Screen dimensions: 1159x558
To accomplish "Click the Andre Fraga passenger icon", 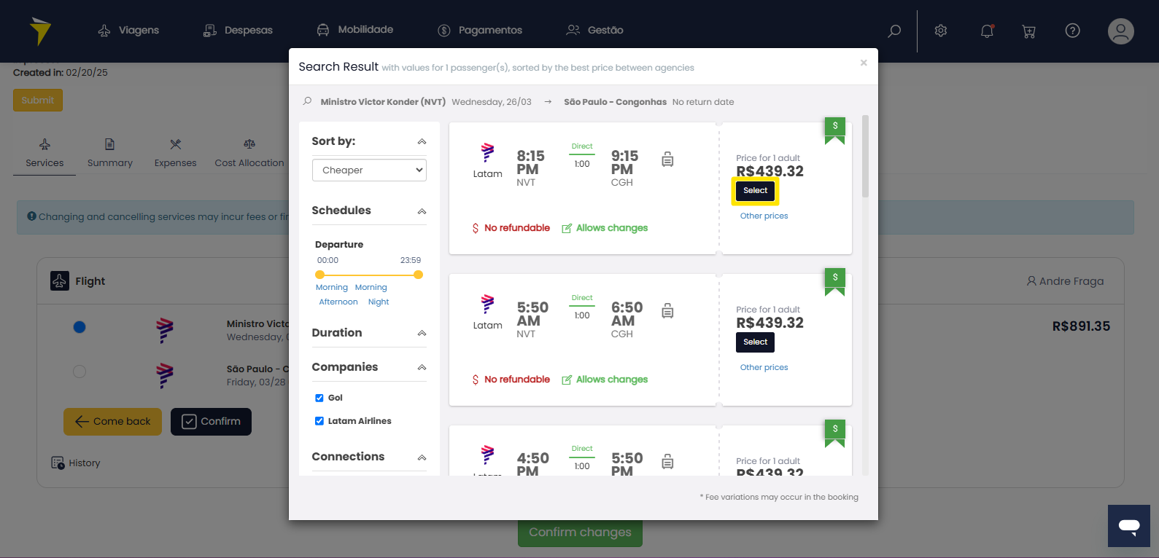I will pos(1031,281).
